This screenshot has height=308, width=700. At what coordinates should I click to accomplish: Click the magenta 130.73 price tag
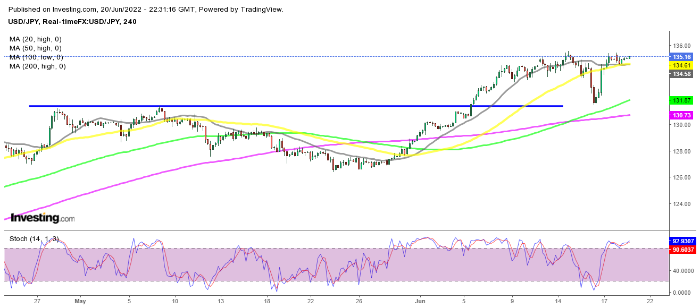click(681, 115)
